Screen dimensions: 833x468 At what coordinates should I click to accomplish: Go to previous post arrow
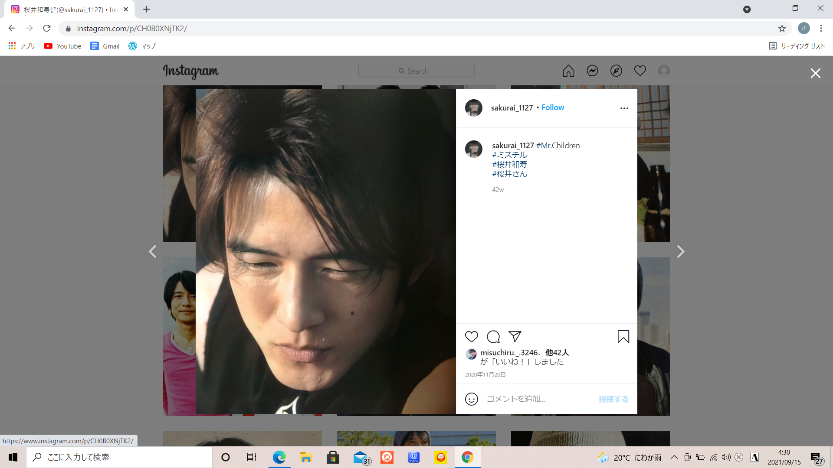click(x=152, y=251)
